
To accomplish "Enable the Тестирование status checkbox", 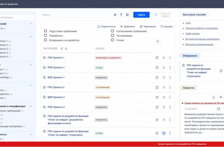I will pos(113,35).
